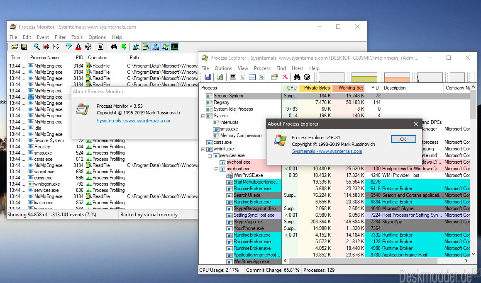Toggle Show Process and Thread Activity button
Image resolution: width=481 pixels, height=283 pixels.
coord(165,47)
